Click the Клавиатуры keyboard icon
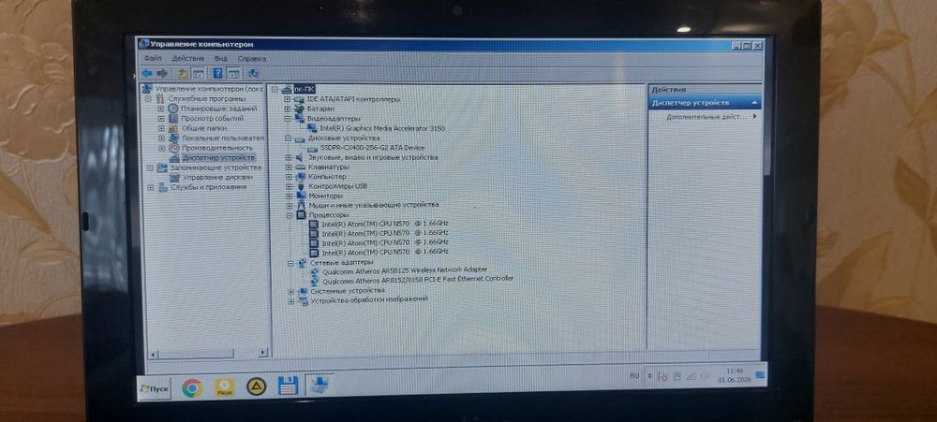937x422 pixels. (x=301, y=167)
